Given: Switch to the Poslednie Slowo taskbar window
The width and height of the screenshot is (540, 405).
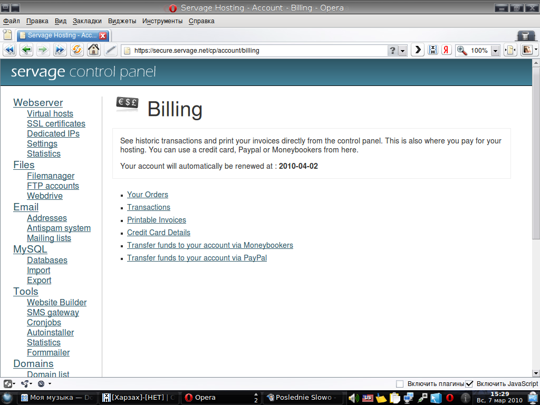Looking at the screenshot, I should (x=303, y=398).
